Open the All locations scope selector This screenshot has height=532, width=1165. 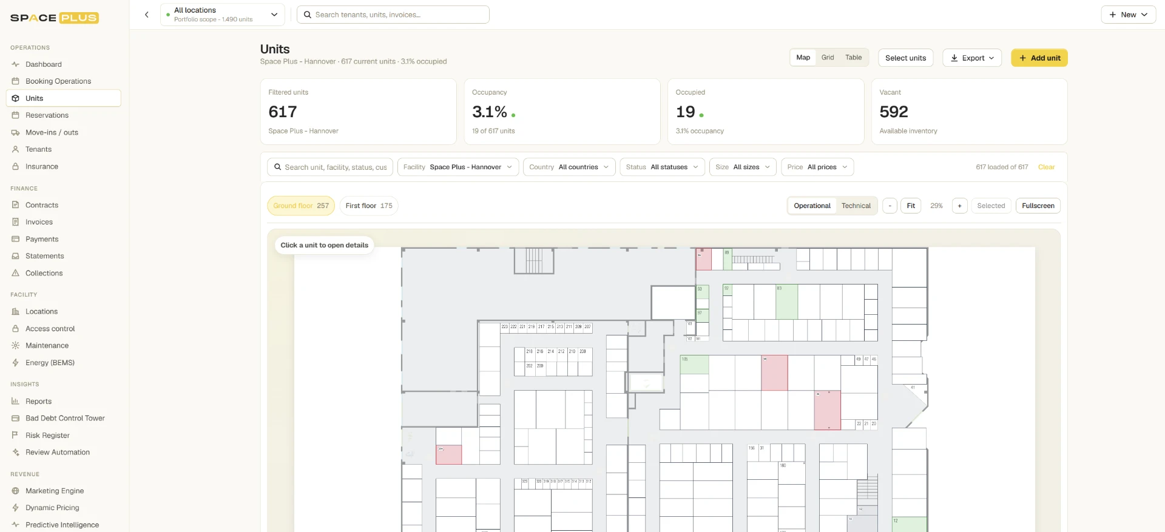(x=223, y=15)
